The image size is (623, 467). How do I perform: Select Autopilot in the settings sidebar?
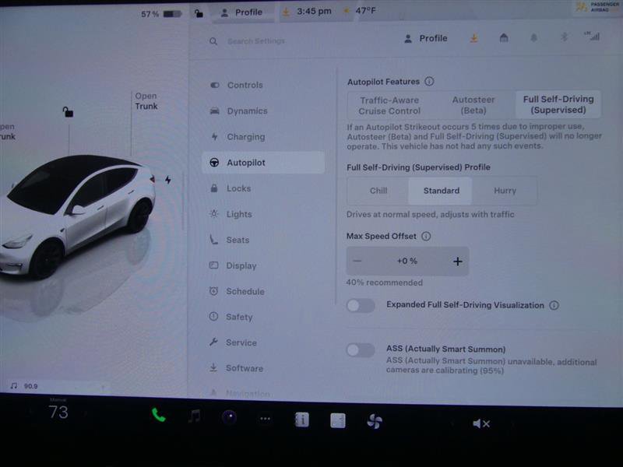tap(247, 162)
